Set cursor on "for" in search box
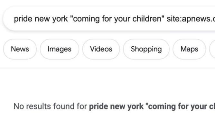 tap(107, 19)
